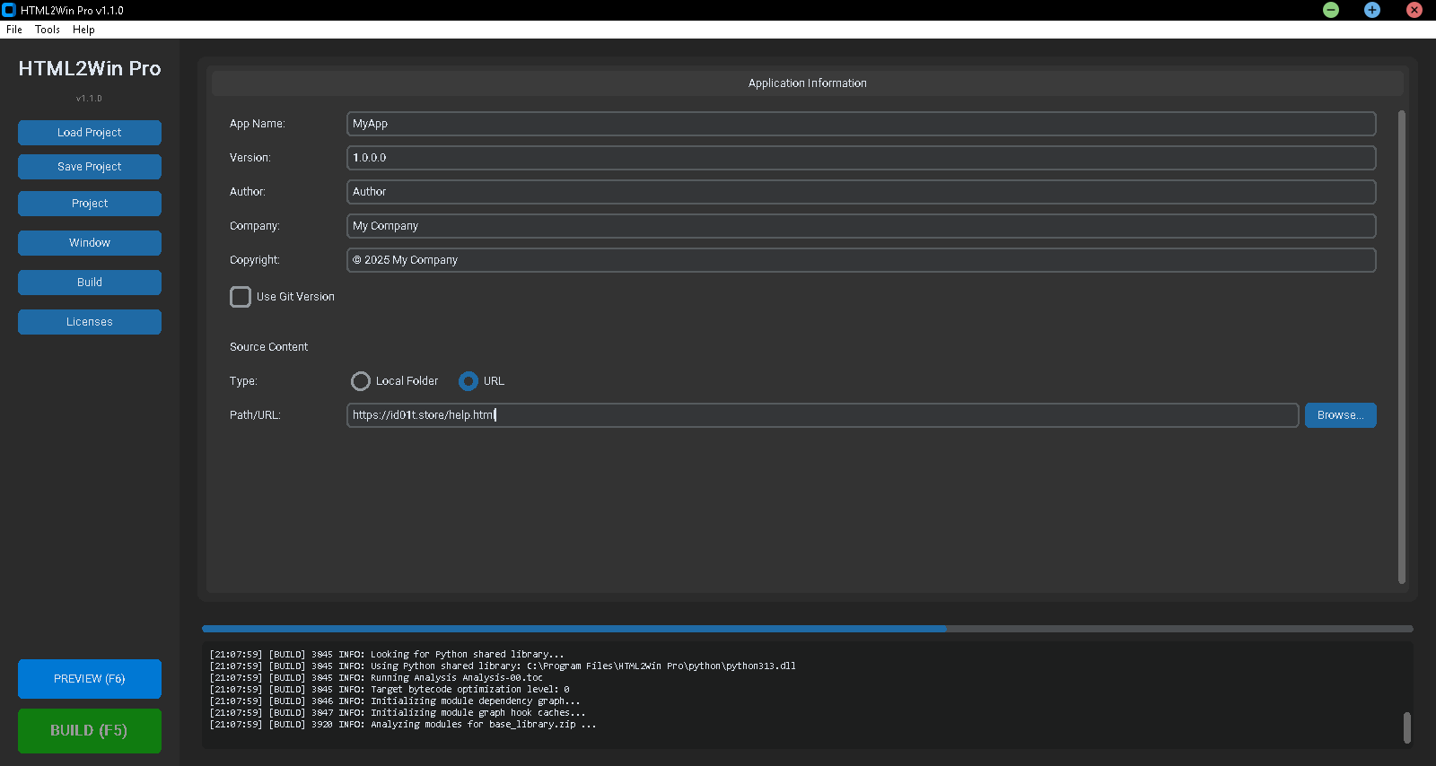Click the HTML2Win Pro sidebar title
Viewport: 1436px width, 766px height.
(90, 69)
